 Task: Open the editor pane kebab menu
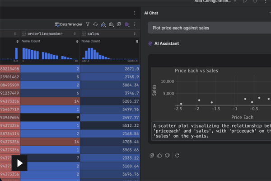click(x=135, y=13)
